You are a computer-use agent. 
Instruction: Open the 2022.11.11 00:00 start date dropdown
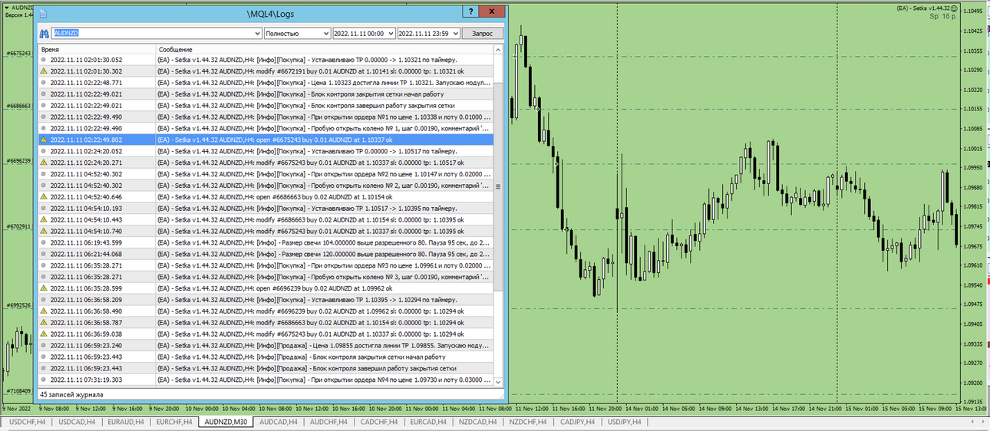pyautogui.click(x=391, y=34)
